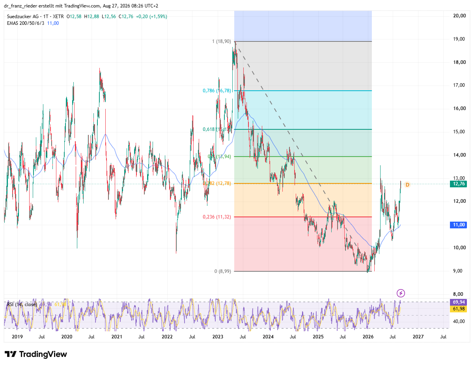Click the orange D dividend marker
Screen dimensions: 474x366
[407, 185]
